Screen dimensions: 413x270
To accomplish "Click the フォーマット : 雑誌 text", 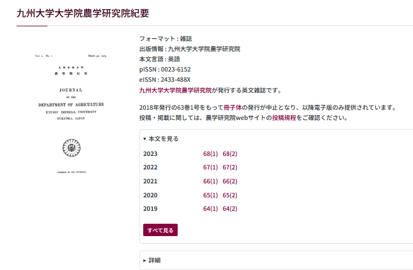I will point(166,39).
